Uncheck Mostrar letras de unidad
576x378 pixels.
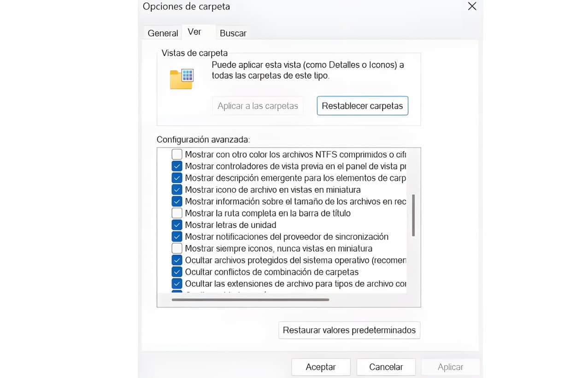pyautogui.click(x=177, y=225)
